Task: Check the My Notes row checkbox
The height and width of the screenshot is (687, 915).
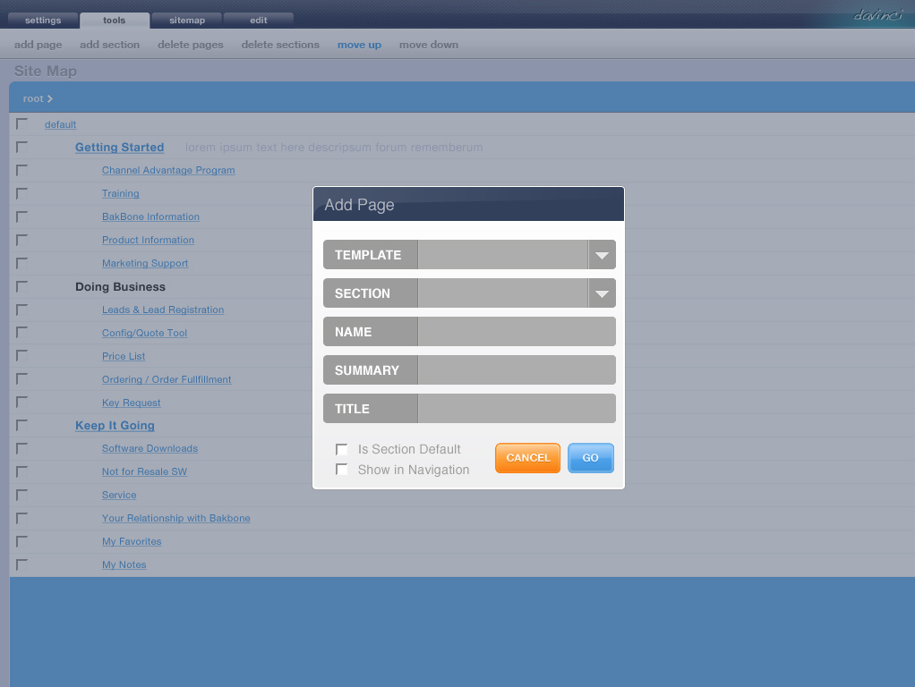Action: (22, 564)
